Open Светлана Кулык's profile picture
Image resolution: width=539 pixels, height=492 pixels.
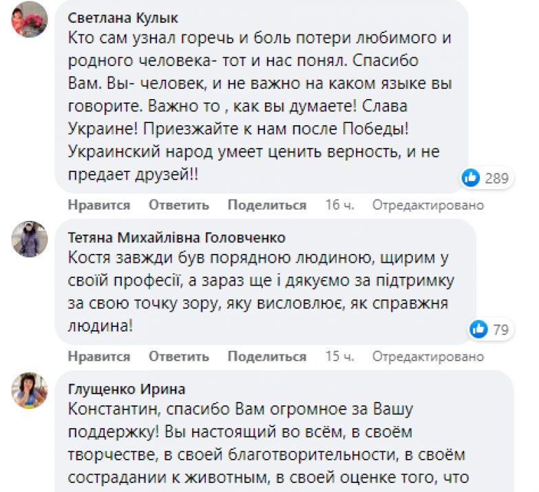click(x=30, y=19)
